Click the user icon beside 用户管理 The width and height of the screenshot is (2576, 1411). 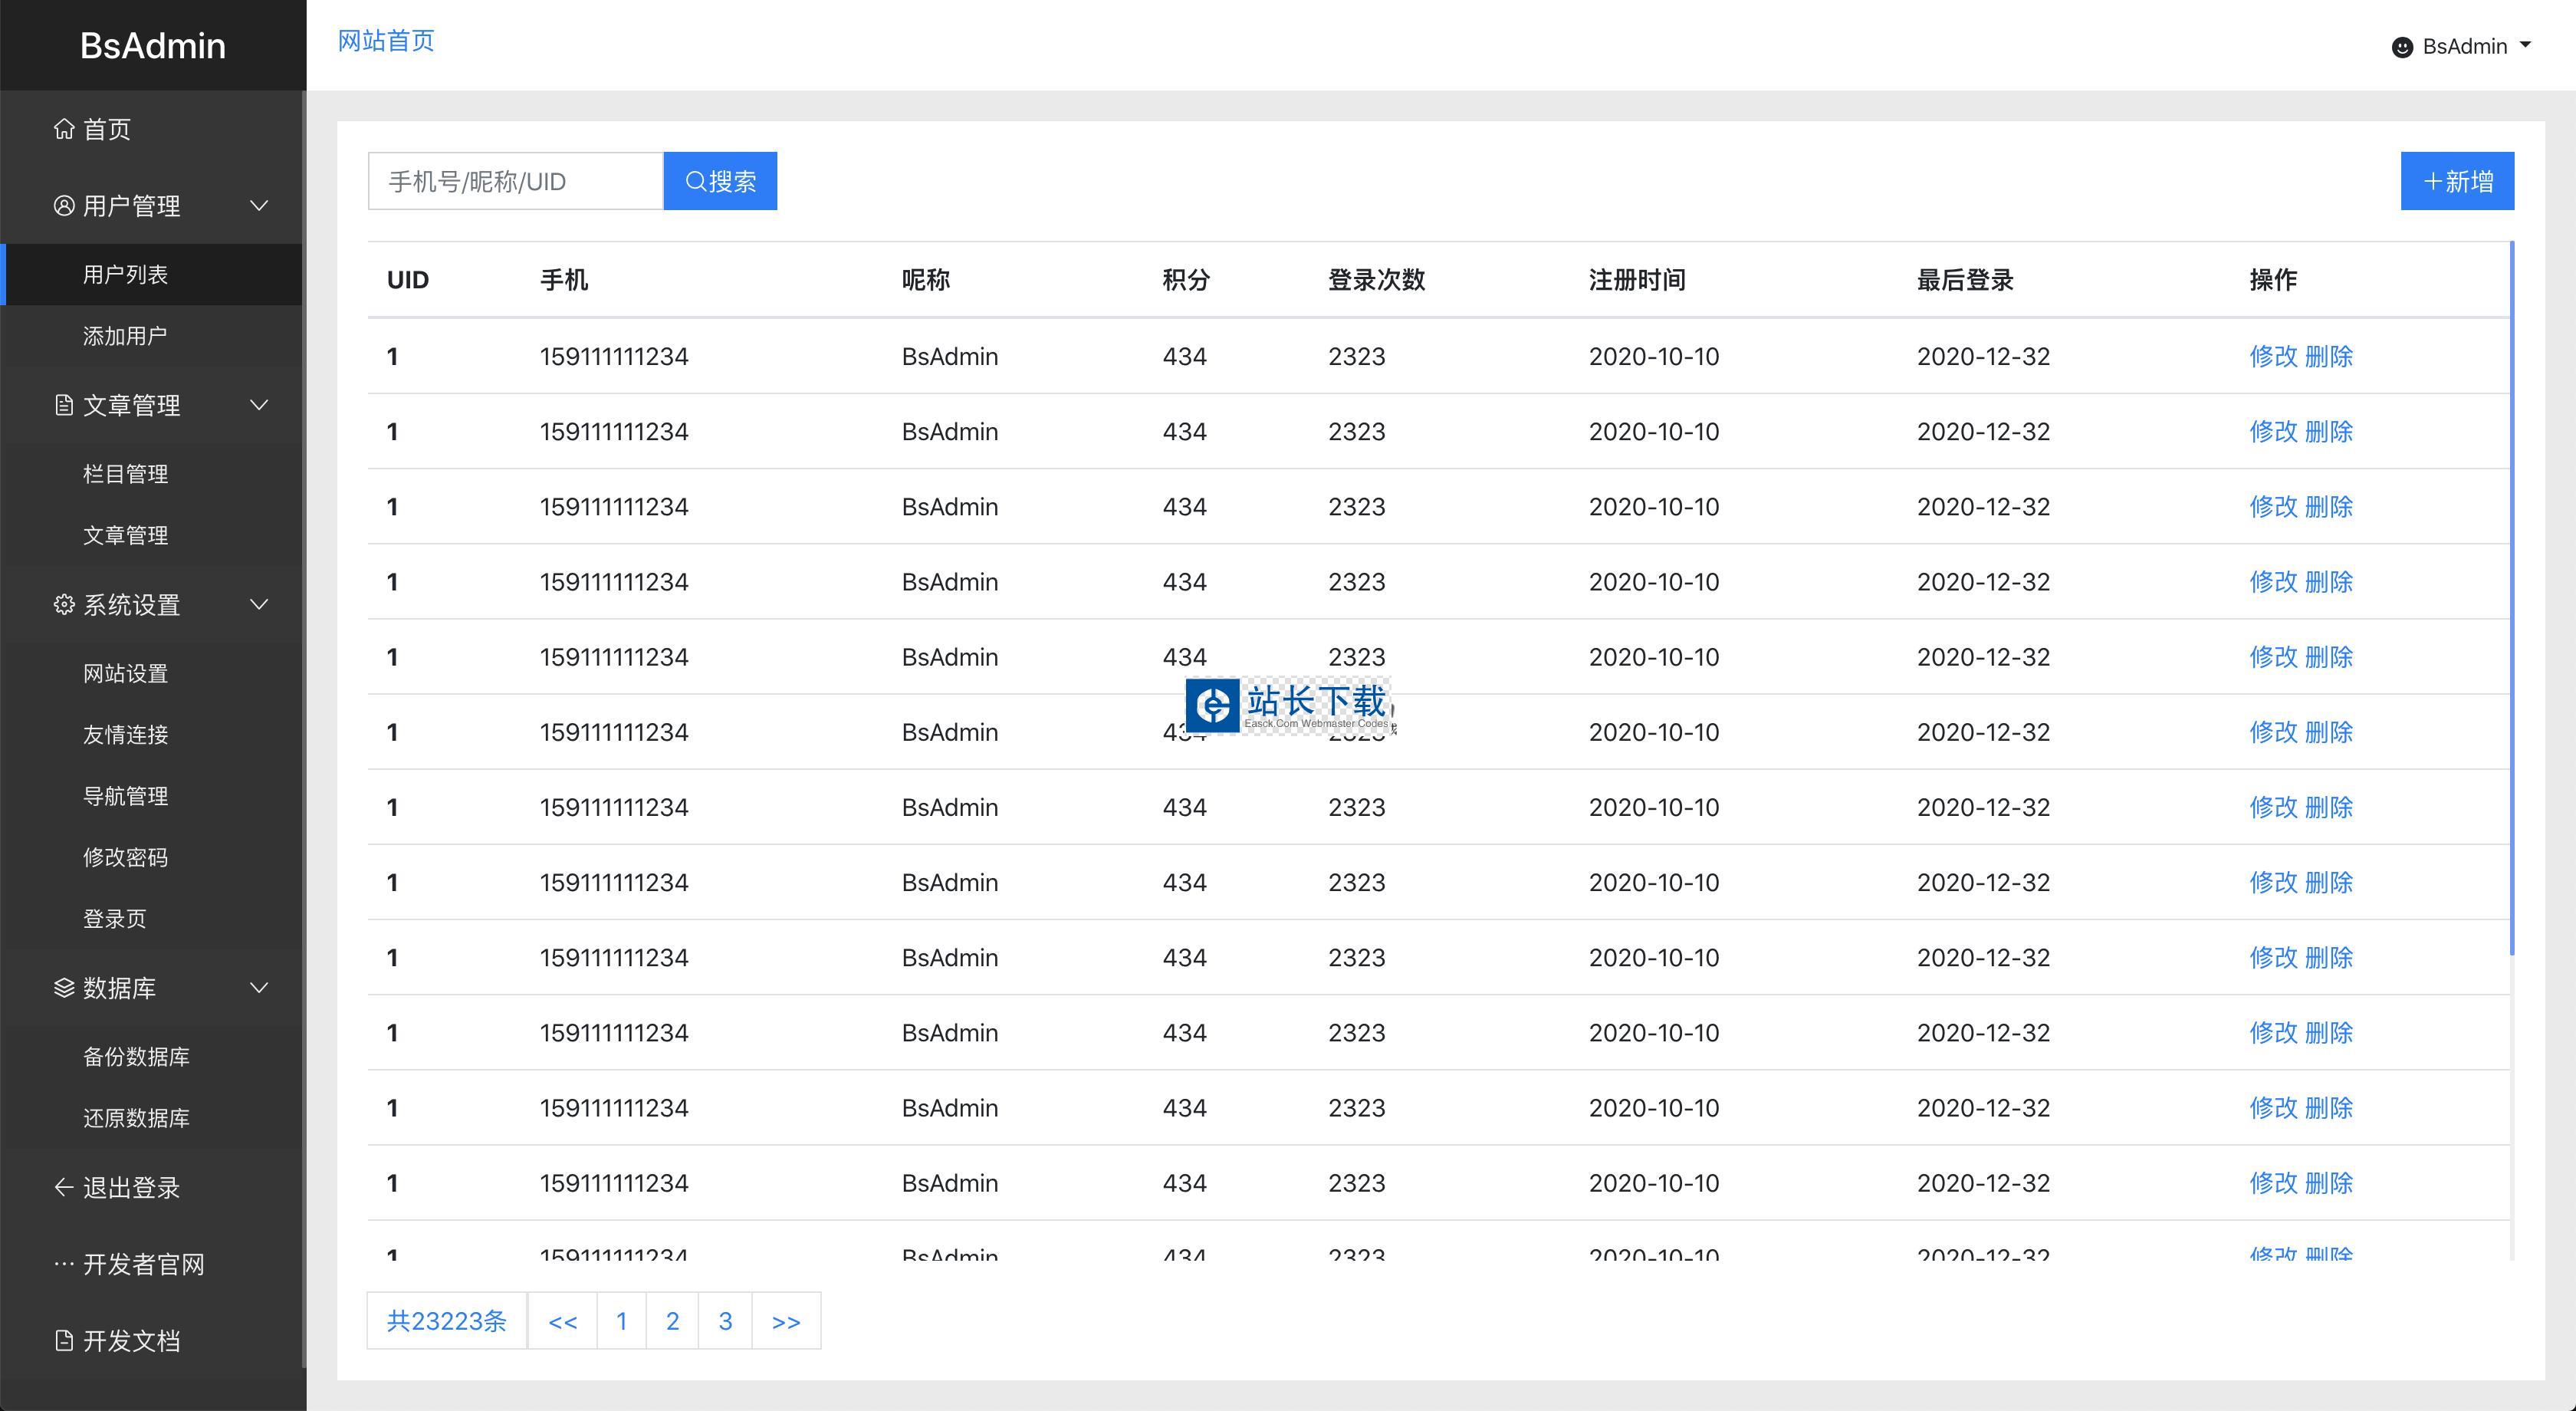point(64,206)
